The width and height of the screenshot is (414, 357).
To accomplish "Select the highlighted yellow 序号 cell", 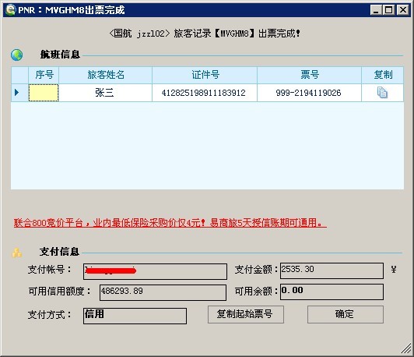I will point(44,93).
